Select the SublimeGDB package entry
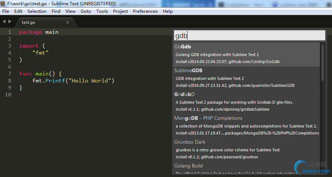Screen dimensions: 332x177 pyautogui.click(x=247, y=78)
